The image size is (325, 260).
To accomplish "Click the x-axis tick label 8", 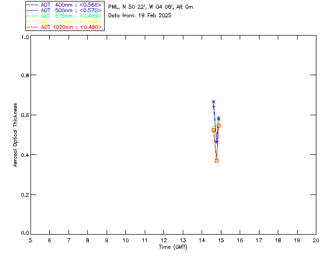I will [87, 240].
